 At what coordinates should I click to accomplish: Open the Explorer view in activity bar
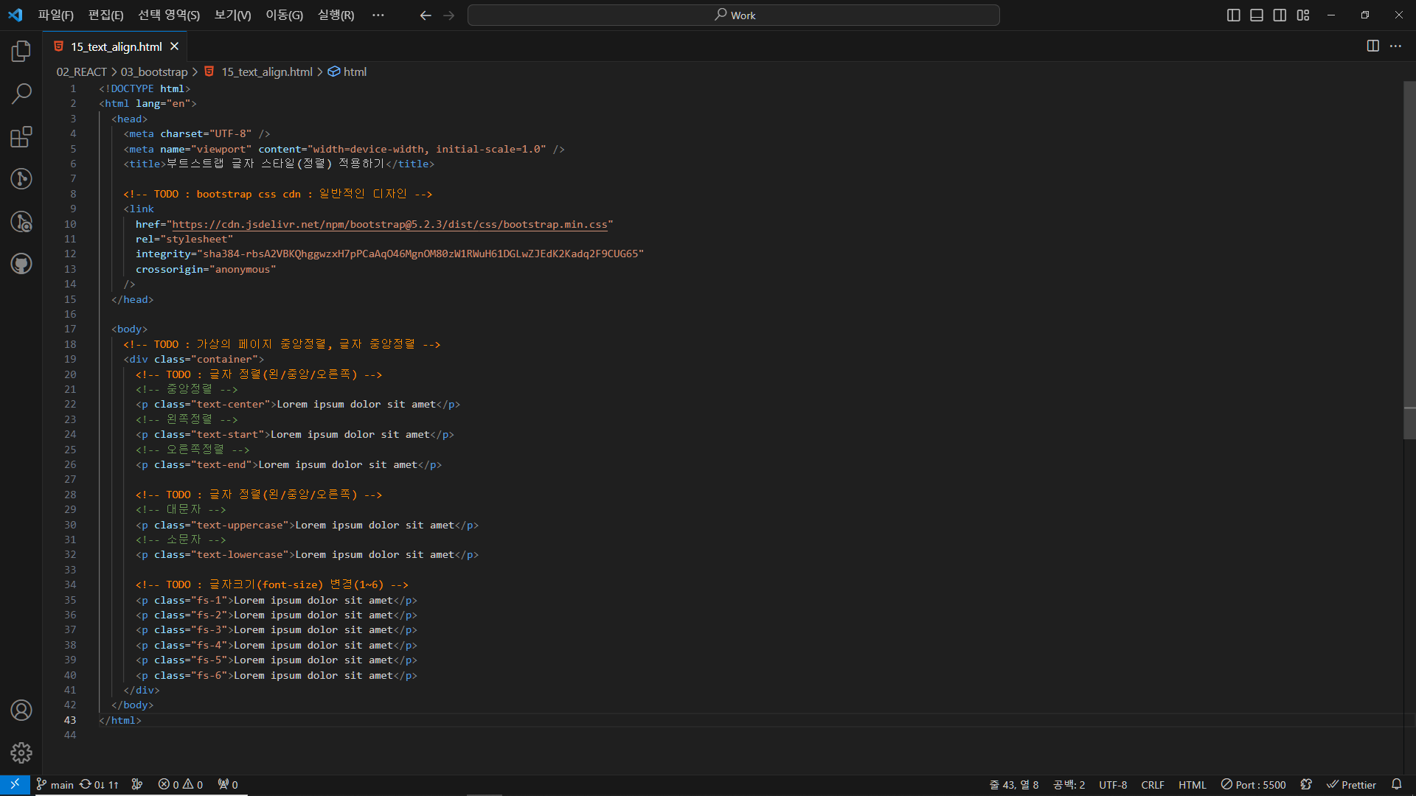coord(21,51)
